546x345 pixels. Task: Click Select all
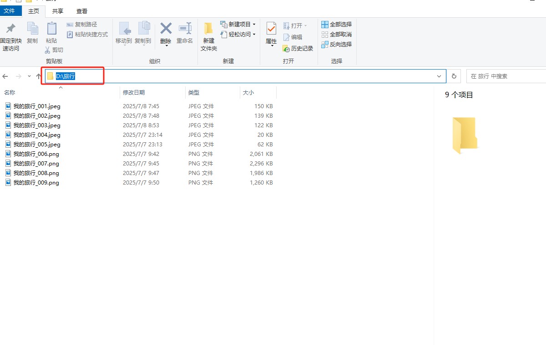click(x=337, y=25)
